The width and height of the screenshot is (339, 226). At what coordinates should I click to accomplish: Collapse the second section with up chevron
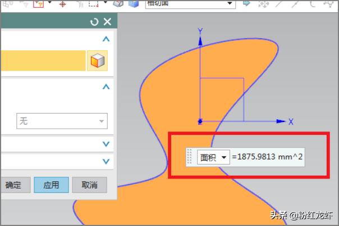pos(106,87)
